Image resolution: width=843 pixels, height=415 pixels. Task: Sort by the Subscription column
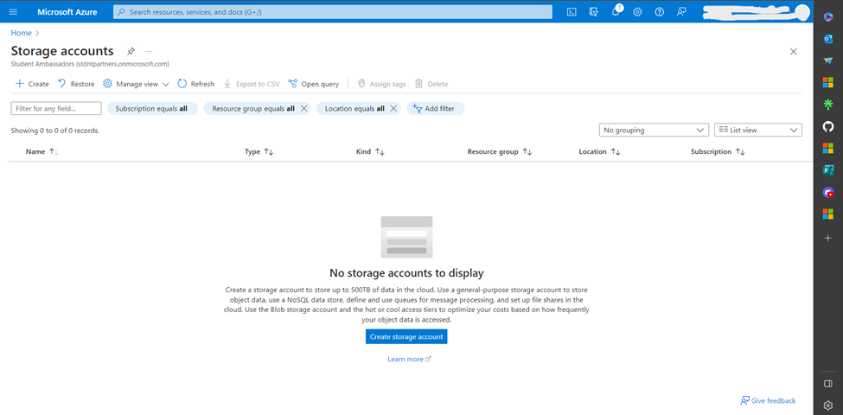click(718, 152)
